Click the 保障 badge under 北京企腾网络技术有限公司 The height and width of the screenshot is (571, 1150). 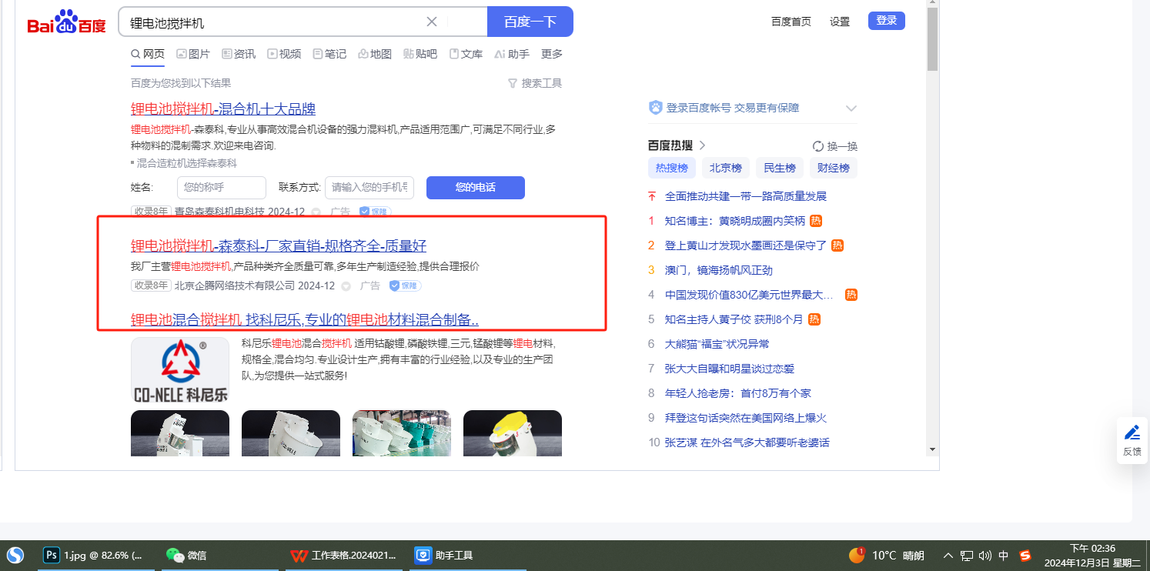(405, 285)
